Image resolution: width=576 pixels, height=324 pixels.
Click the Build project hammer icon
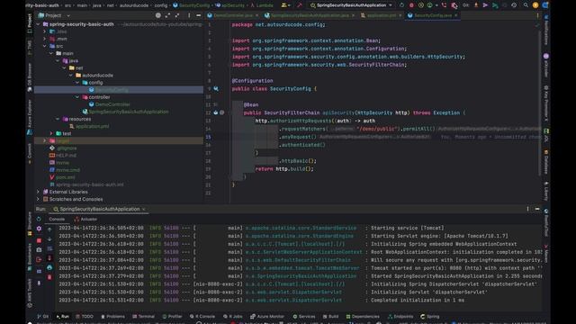(x=300, y=5)
